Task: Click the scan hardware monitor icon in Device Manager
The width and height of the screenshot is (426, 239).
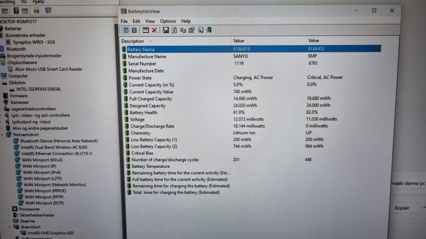Action: pos(48,11)
